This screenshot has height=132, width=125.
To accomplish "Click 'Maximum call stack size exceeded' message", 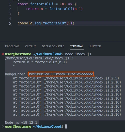I will tap(61, 74).
